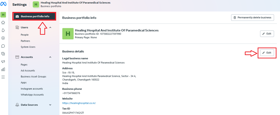Open the notifications bell icon

click(3, 30)
